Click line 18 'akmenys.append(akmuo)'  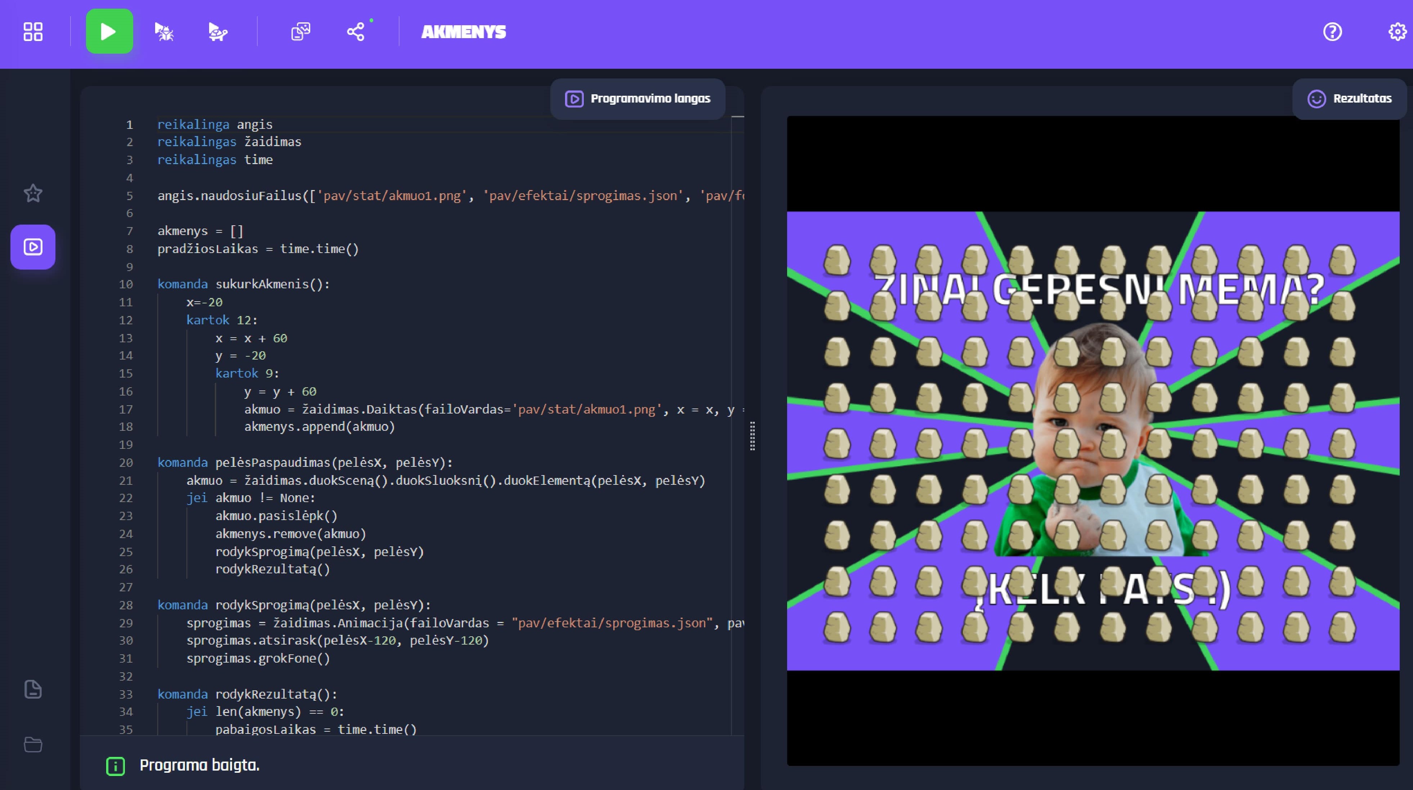pos(319,427)
